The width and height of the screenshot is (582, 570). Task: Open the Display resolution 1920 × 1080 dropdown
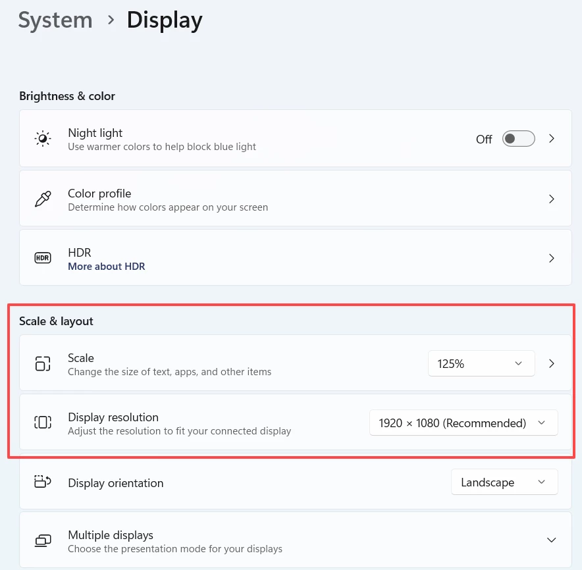tap(463, 423)
